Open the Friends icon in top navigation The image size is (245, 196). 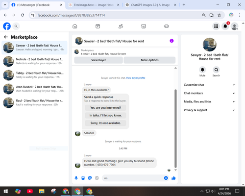pos(121,26)
